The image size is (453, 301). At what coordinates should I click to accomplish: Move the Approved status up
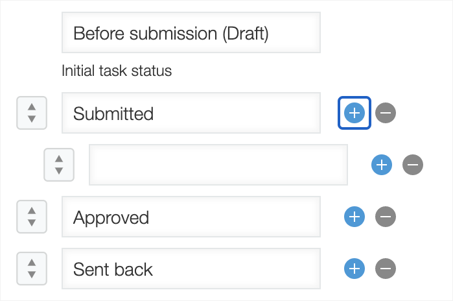pyautogui.click(x=31, y=210)
